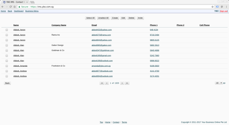Tick the checkbox for abbott169@gmail.com row
Image resolution: width=229 pixels, height=125 pixels.
pyautogui.click(x=7, y=56)
